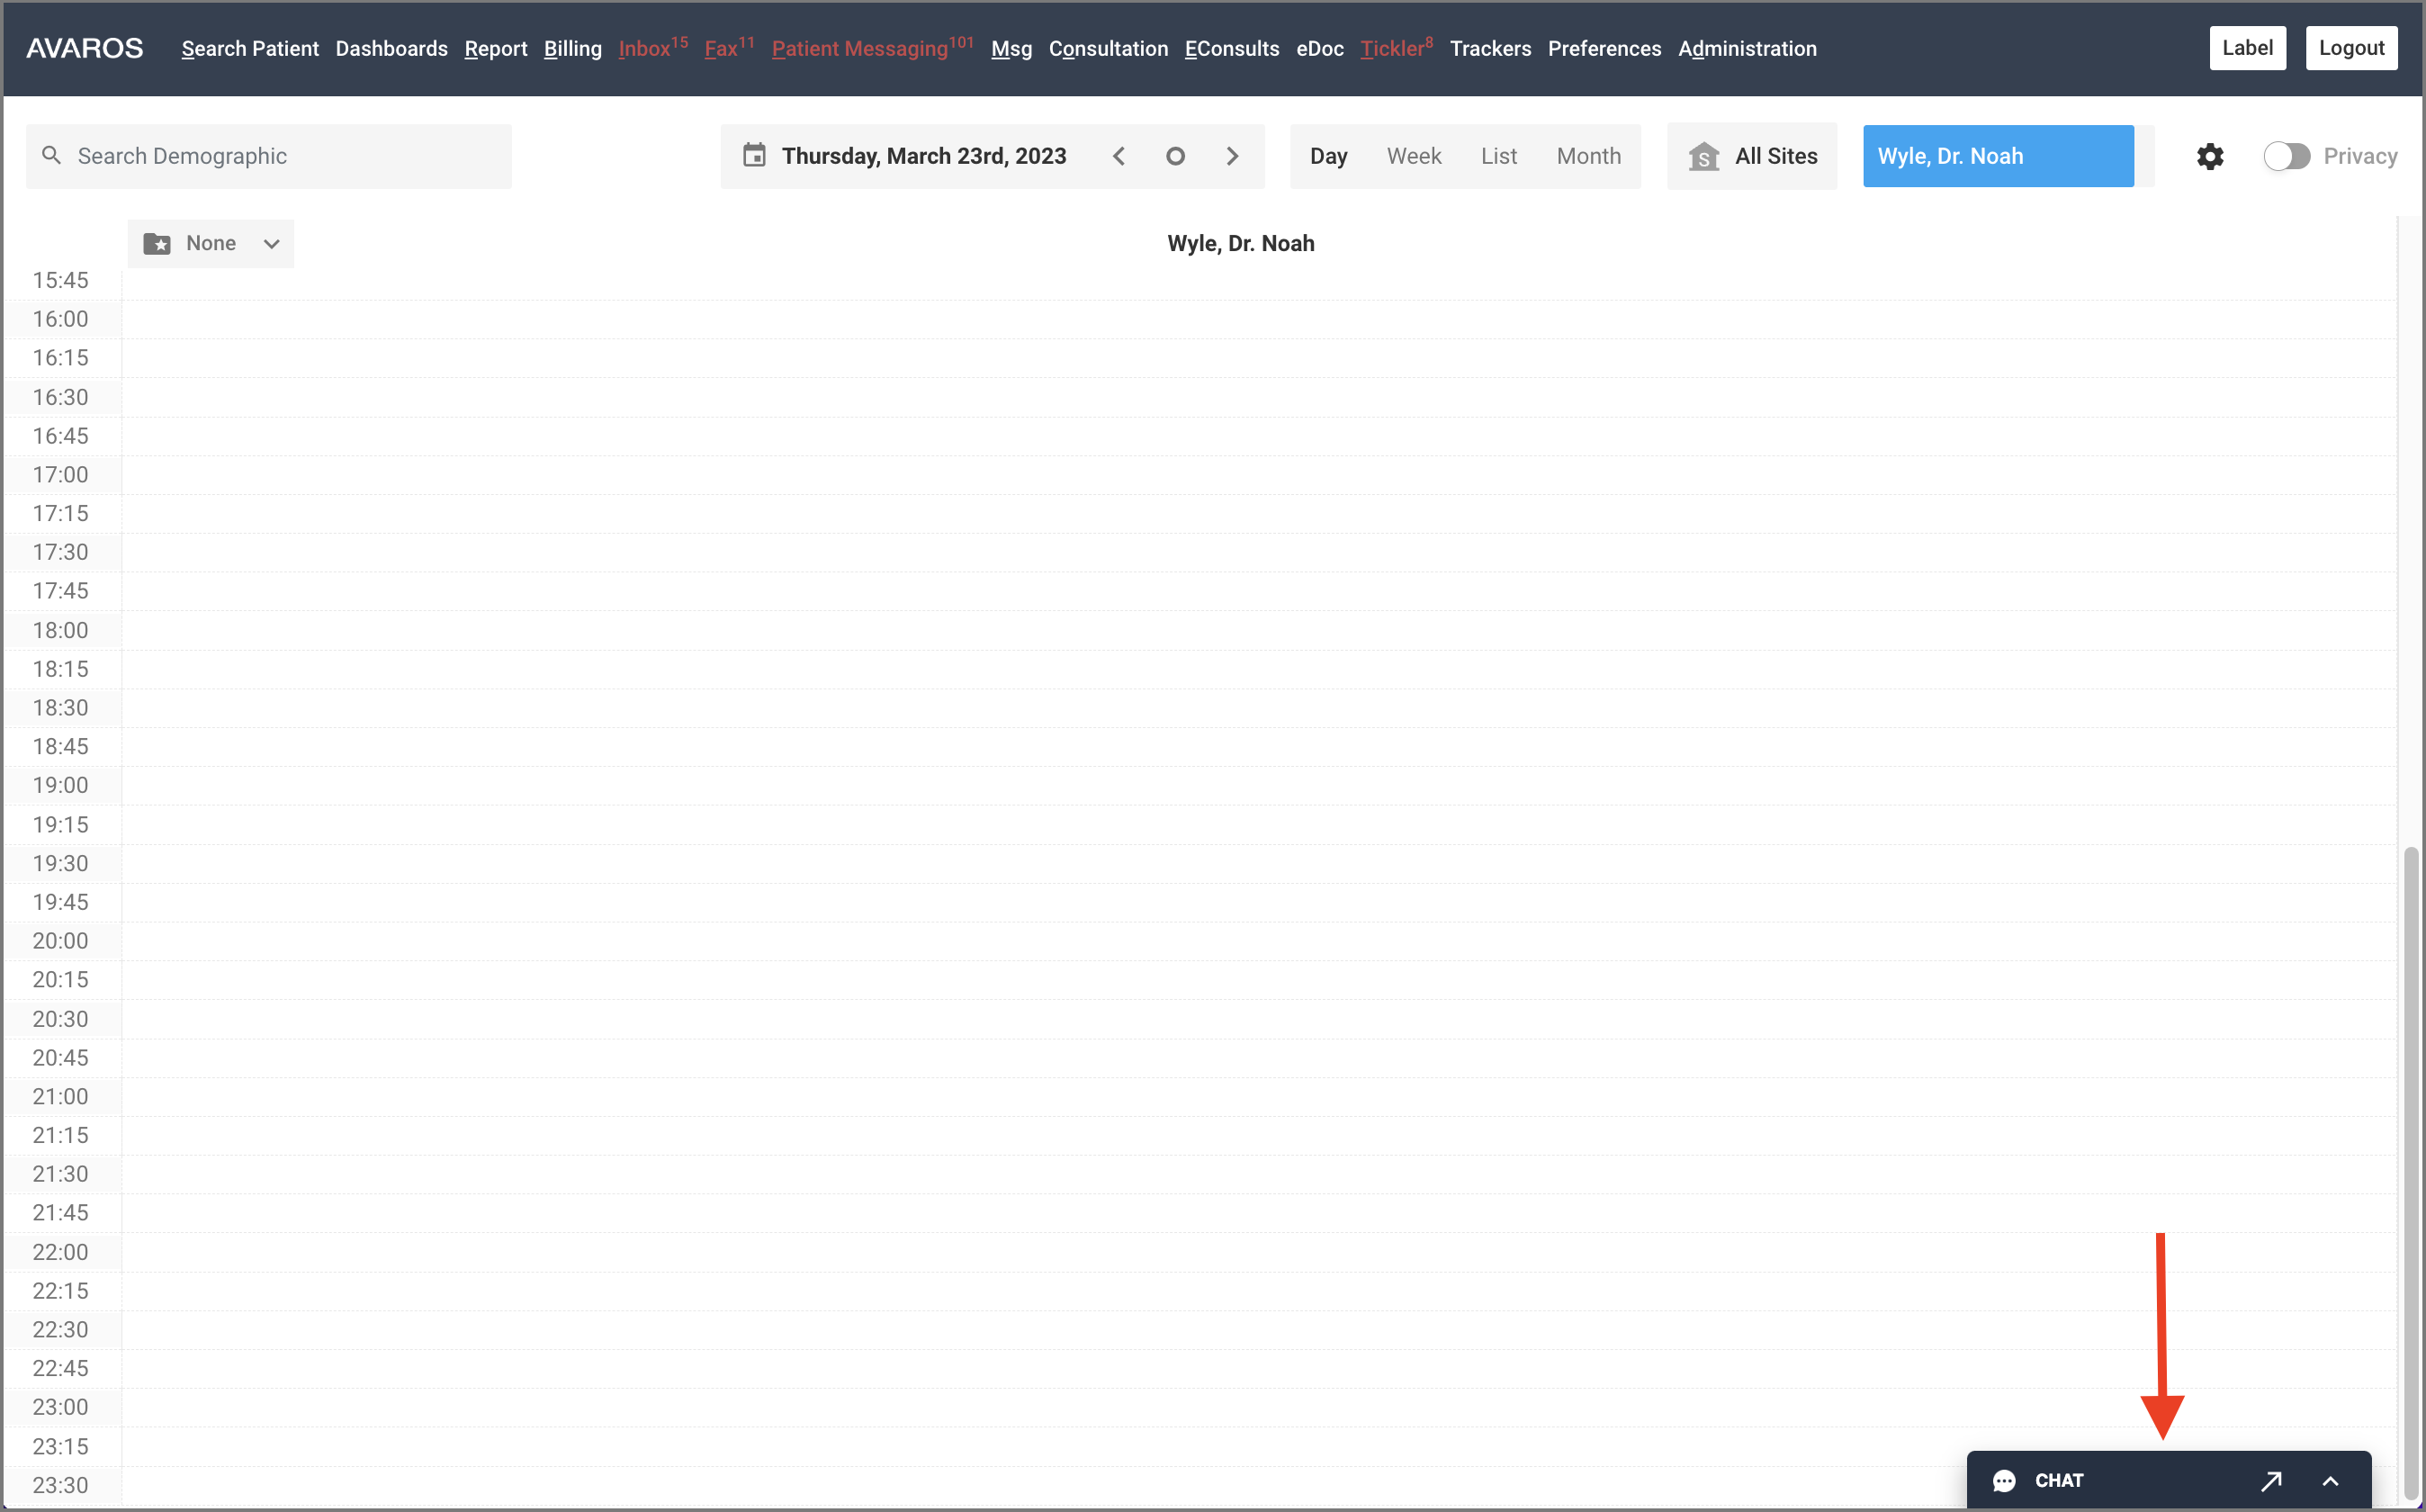
Task: Click the Label button
Action: pos(2247,48)
